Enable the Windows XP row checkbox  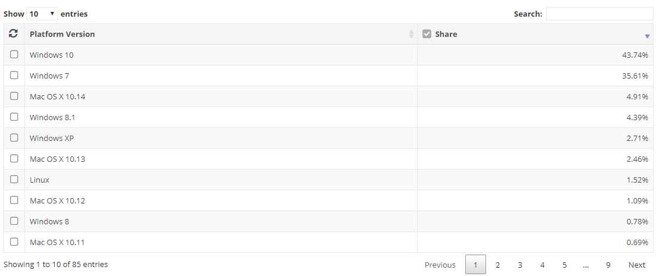pyautogui.click(x=14, y=138)
